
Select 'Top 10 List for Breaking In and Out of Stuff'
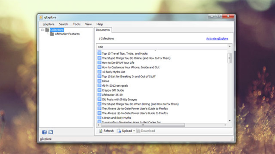click(129, 76)
